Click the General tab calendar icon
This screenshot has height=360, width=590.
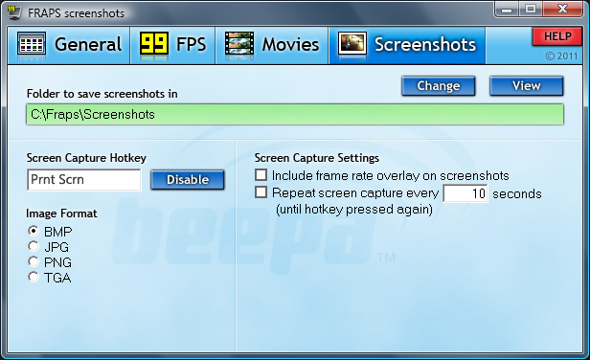(x=32, y=44)
